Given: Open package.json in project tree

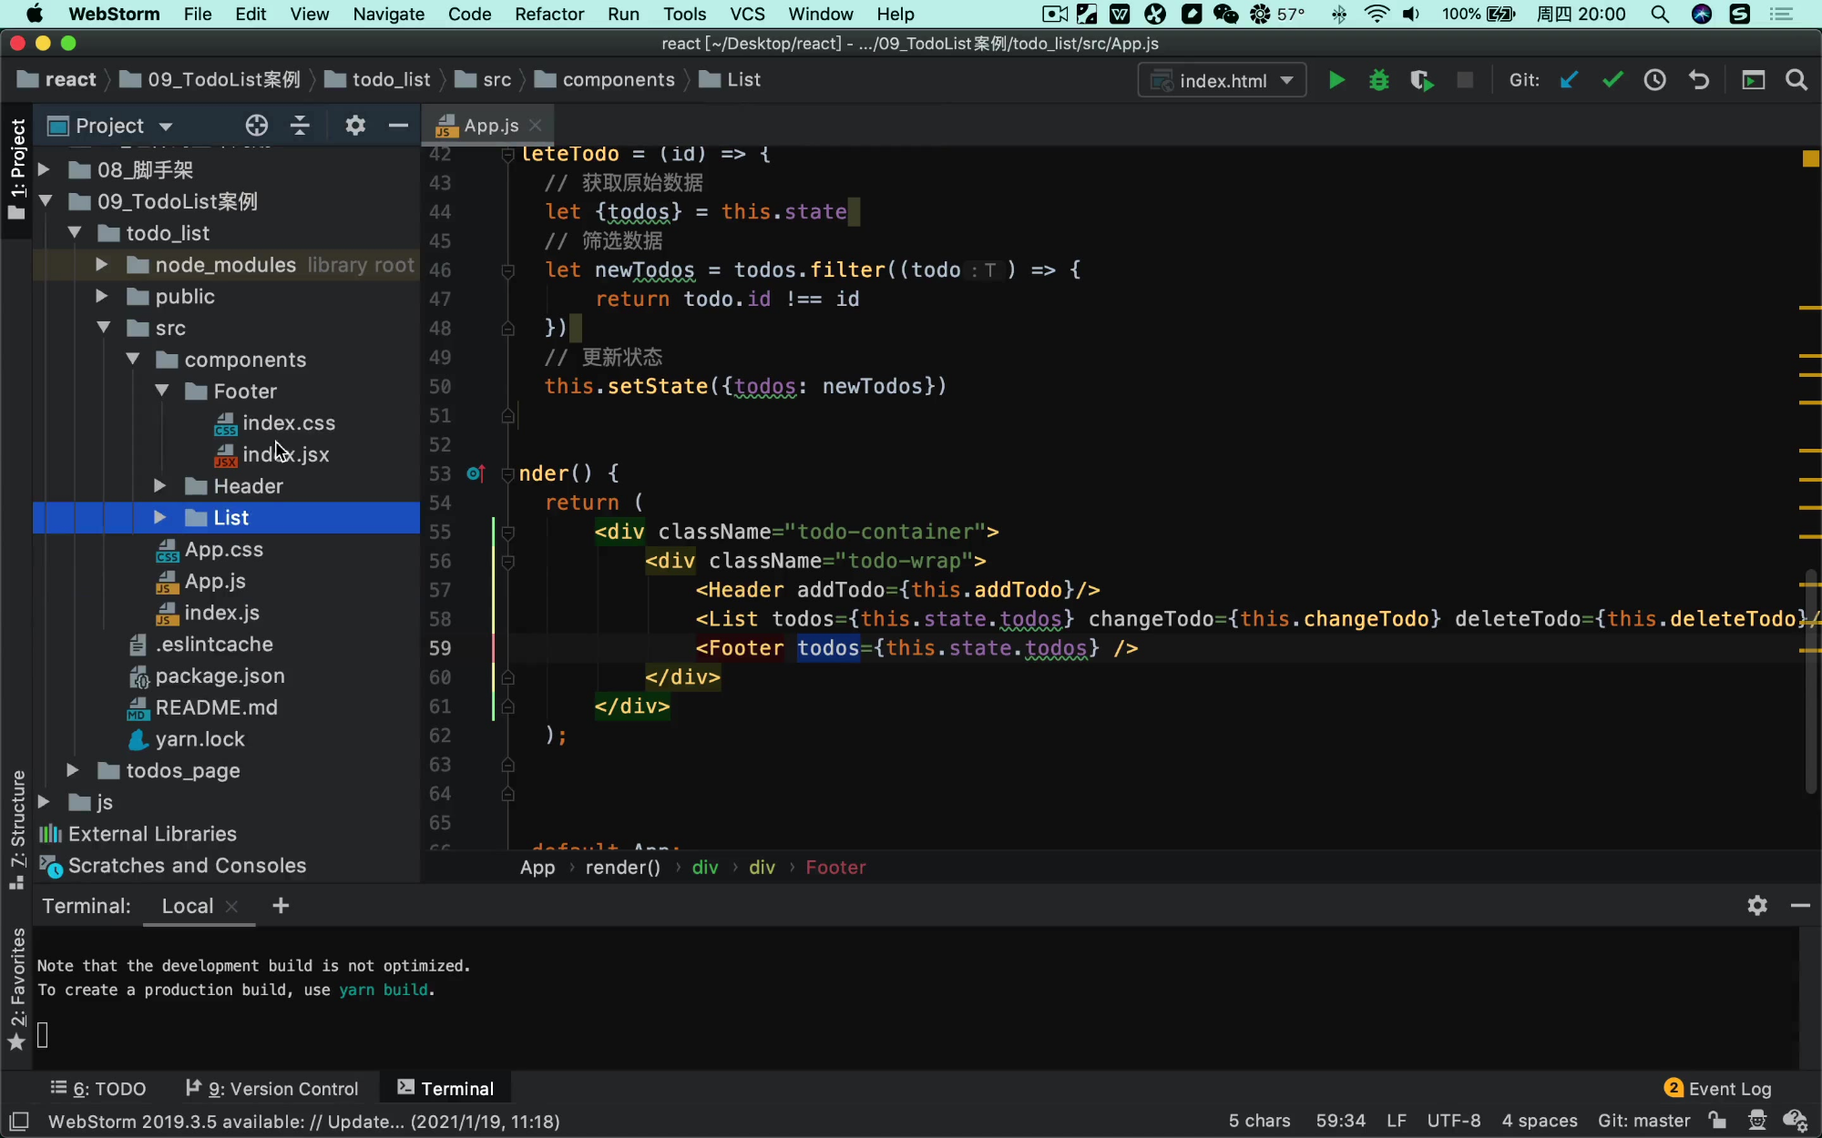Looking at the screenshot, I should 220,676.
